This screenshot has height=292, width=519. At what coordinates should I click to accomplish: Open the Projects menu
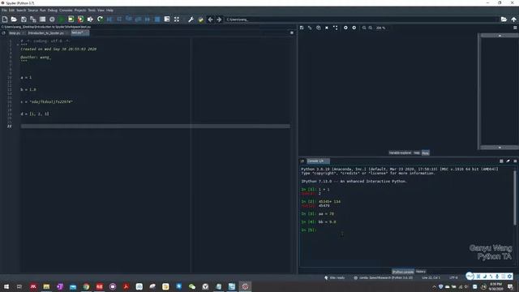point(80,11)
